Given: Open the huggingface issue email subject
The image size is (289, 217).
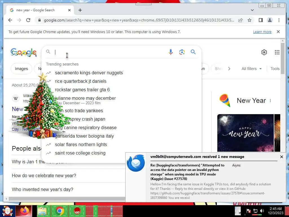Looking at the screenshot, I should 187,172.
